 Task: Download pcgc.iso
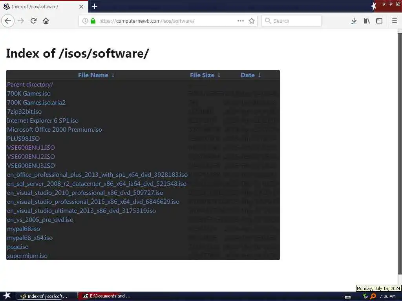(x=18, y=247)
